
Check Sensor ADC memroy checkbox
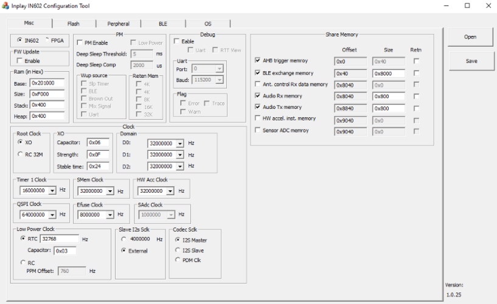coord(258,130)
